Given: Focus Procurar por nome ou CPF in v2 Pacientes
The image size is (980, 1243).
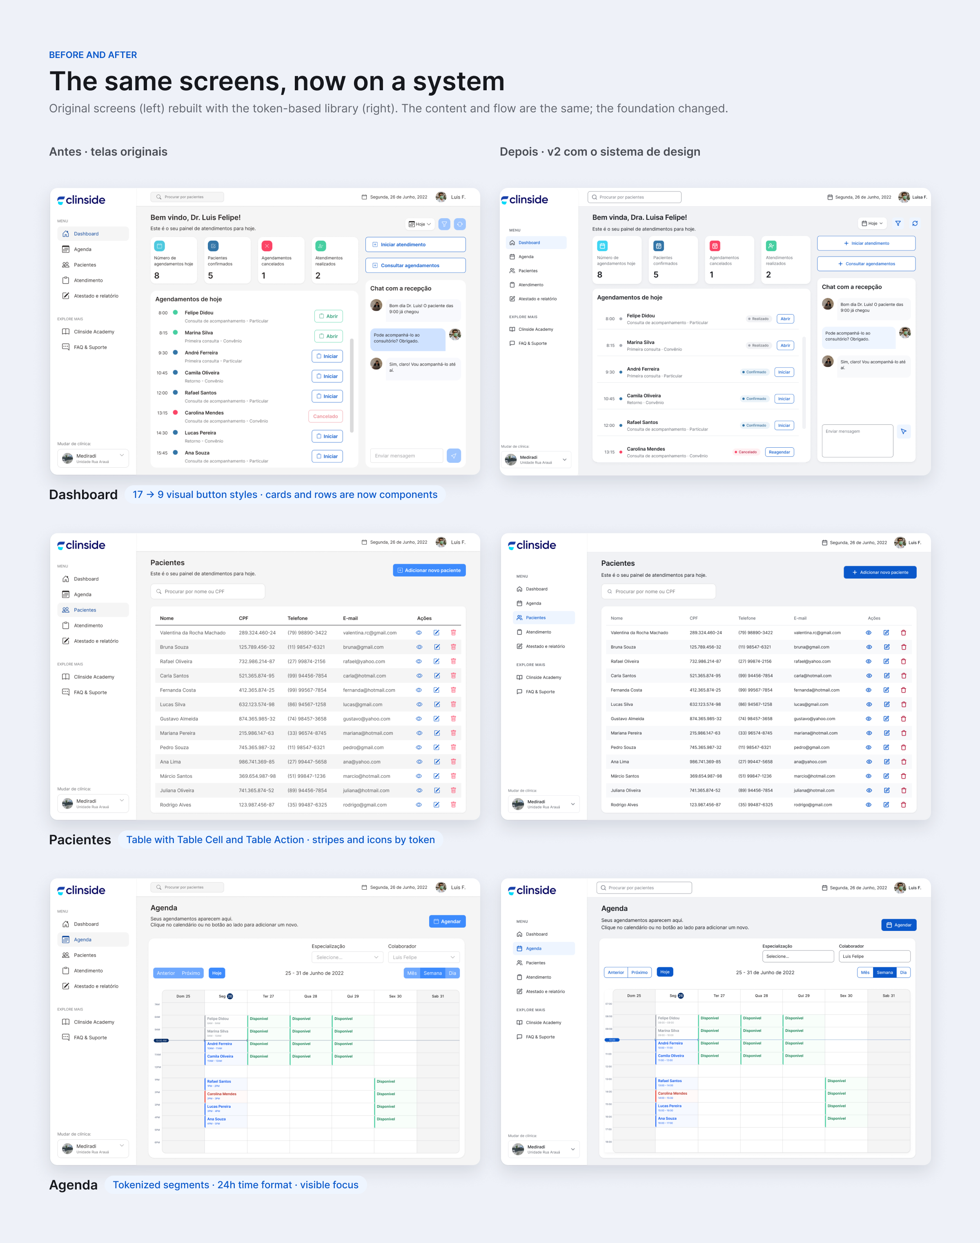Looking at the screenshot, I should pos(658,591).
